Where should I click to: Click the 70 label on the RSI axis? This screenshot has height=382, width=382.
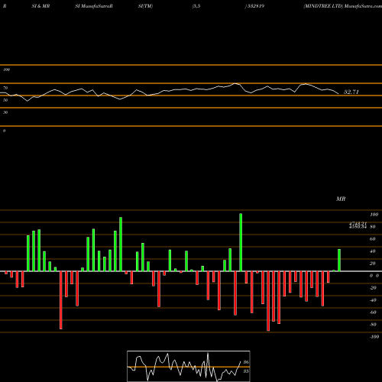click(x=5, y=88)
